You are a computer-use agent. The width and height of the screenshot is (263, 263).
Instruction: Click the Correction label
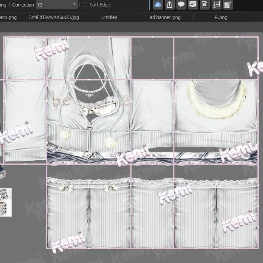pos(23,5)
